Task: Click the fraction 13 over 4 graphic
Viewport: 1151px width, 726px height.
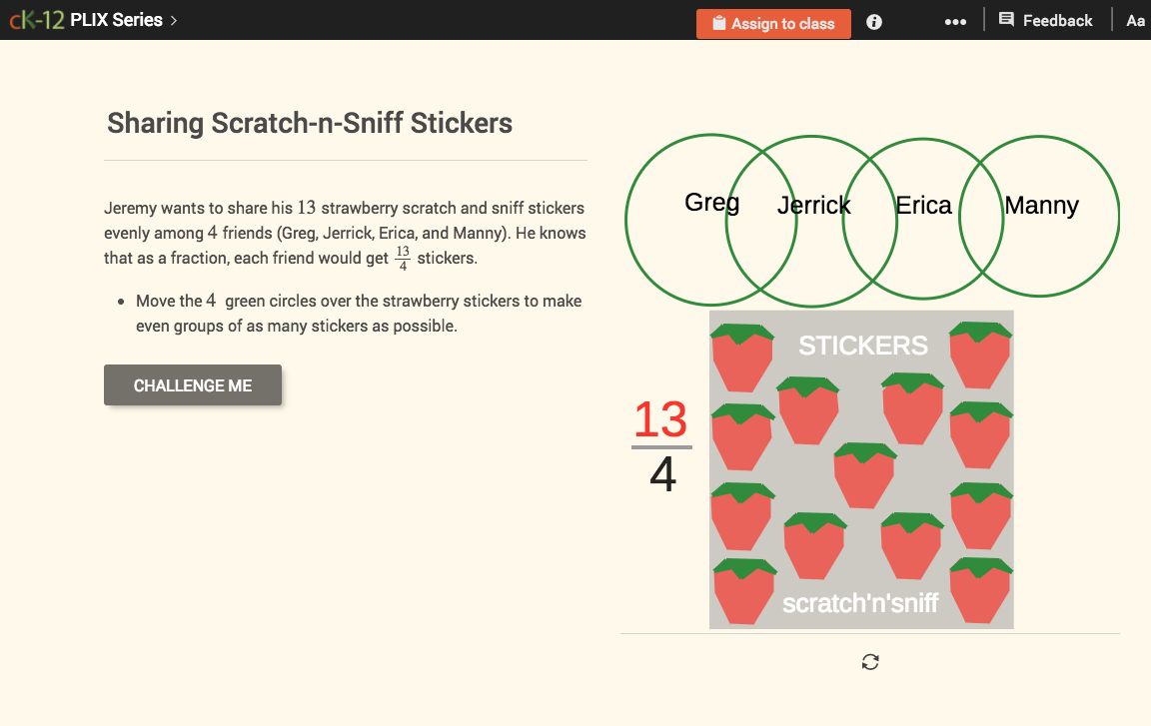Action: 662,444
